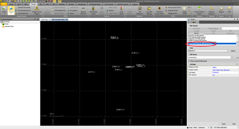Viewport: 239px width, 129px height.
Task: Select the Explode Points tool
Action: tap(172, 10)
